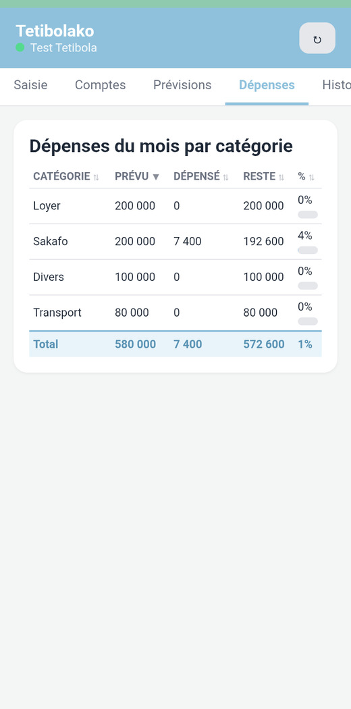Open the Saisie tab
Image resolution: width=351 pixels, height=709 pixels.
tap(31, 85)
